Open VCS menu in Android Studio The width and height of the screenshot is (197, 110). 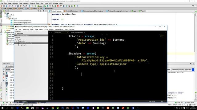pyautogui.click(x=50, y=3)
